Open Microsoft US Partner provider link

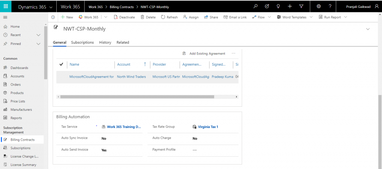[x=166, y=77]
